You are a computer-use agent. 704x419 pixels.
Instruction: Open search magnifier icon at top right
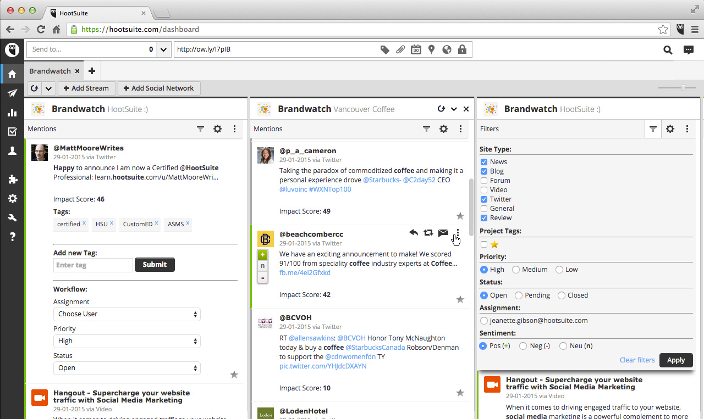click(668, 50)
